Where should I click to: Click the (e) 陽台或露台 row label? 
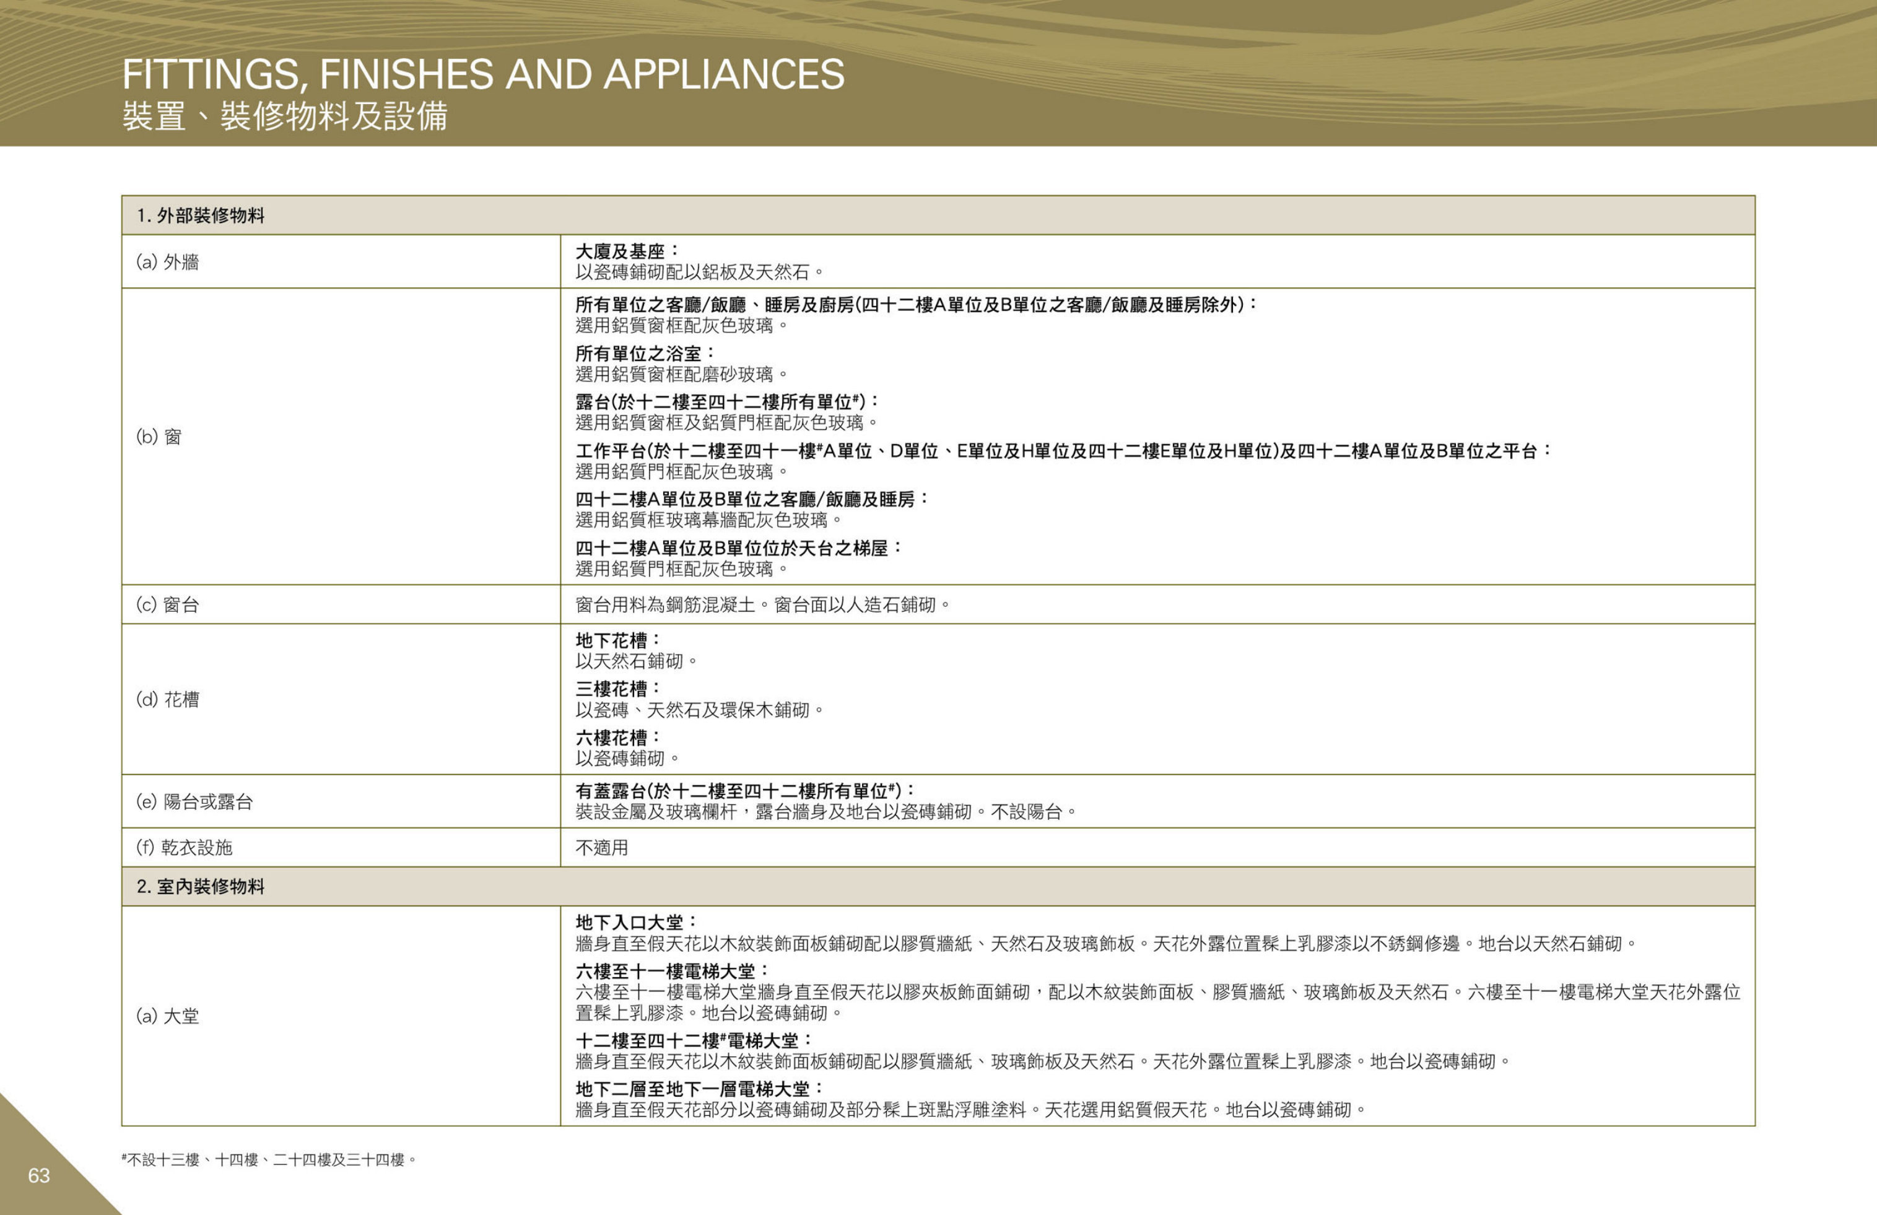(194, 801)
